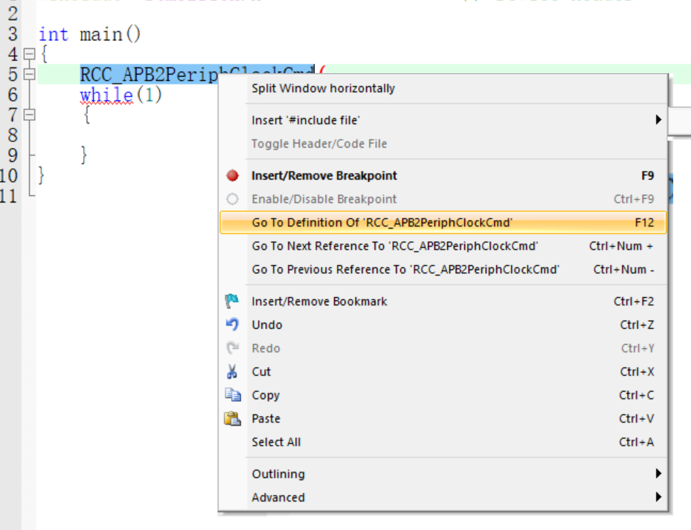
Task: Open the Outlining menu entry
Action: (444, 474)
